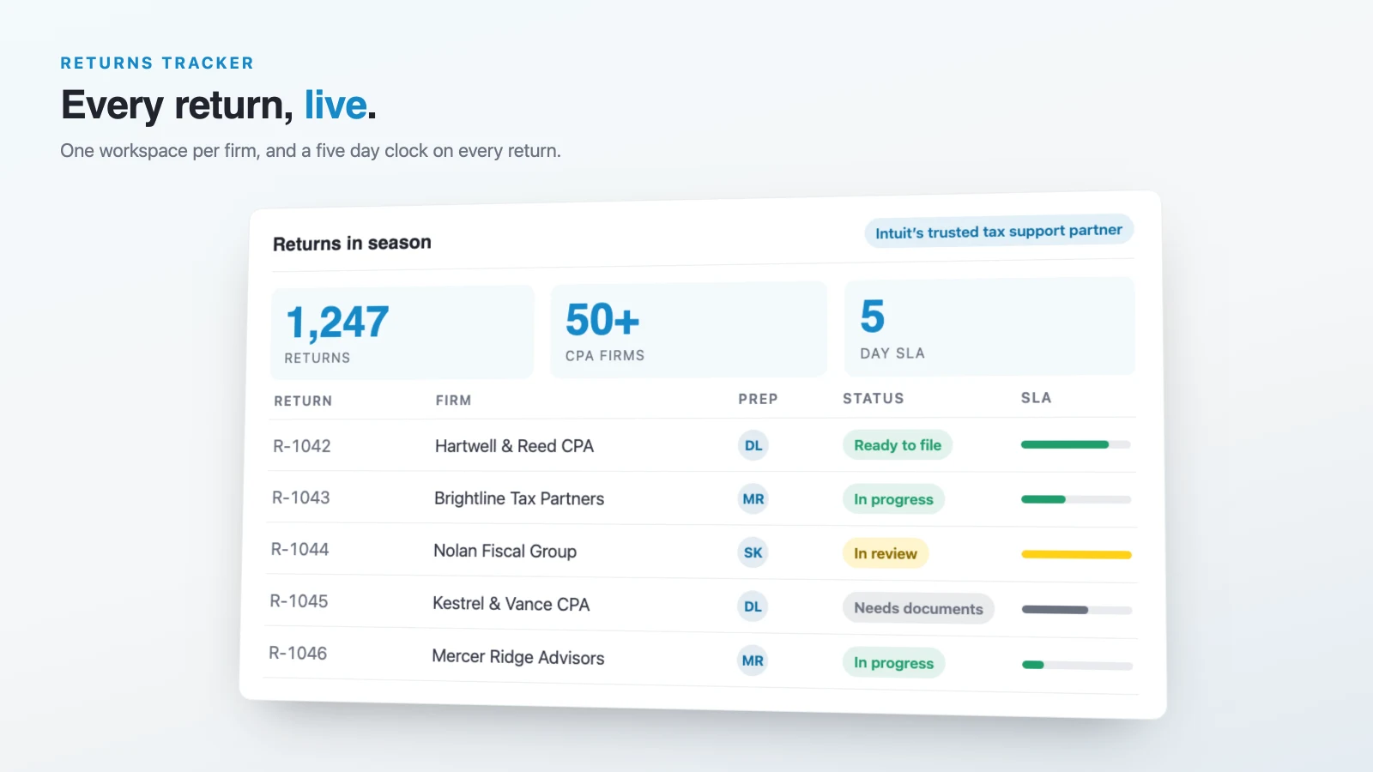The width and height of the screenshot is (1373, 772).
Task: Click the STATUS column header
Action: [874, 398]
